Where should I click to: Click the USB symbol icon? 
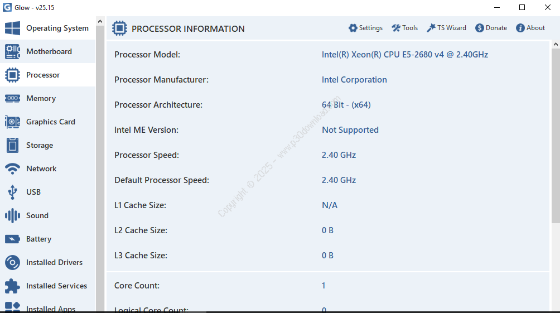tap(12, 192)
